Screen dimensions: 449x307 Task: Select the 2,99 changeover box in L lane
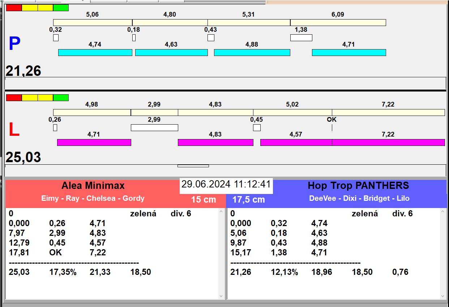pyautogui.click(x=154, y=127)
